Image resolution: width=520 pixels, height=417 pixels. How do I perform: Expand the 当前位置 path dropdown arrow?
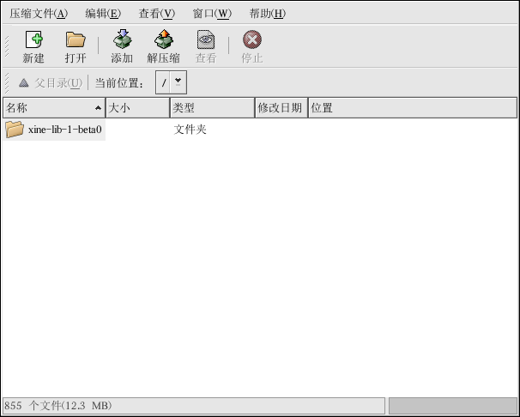pyautogui.click(x=178, y=82)
